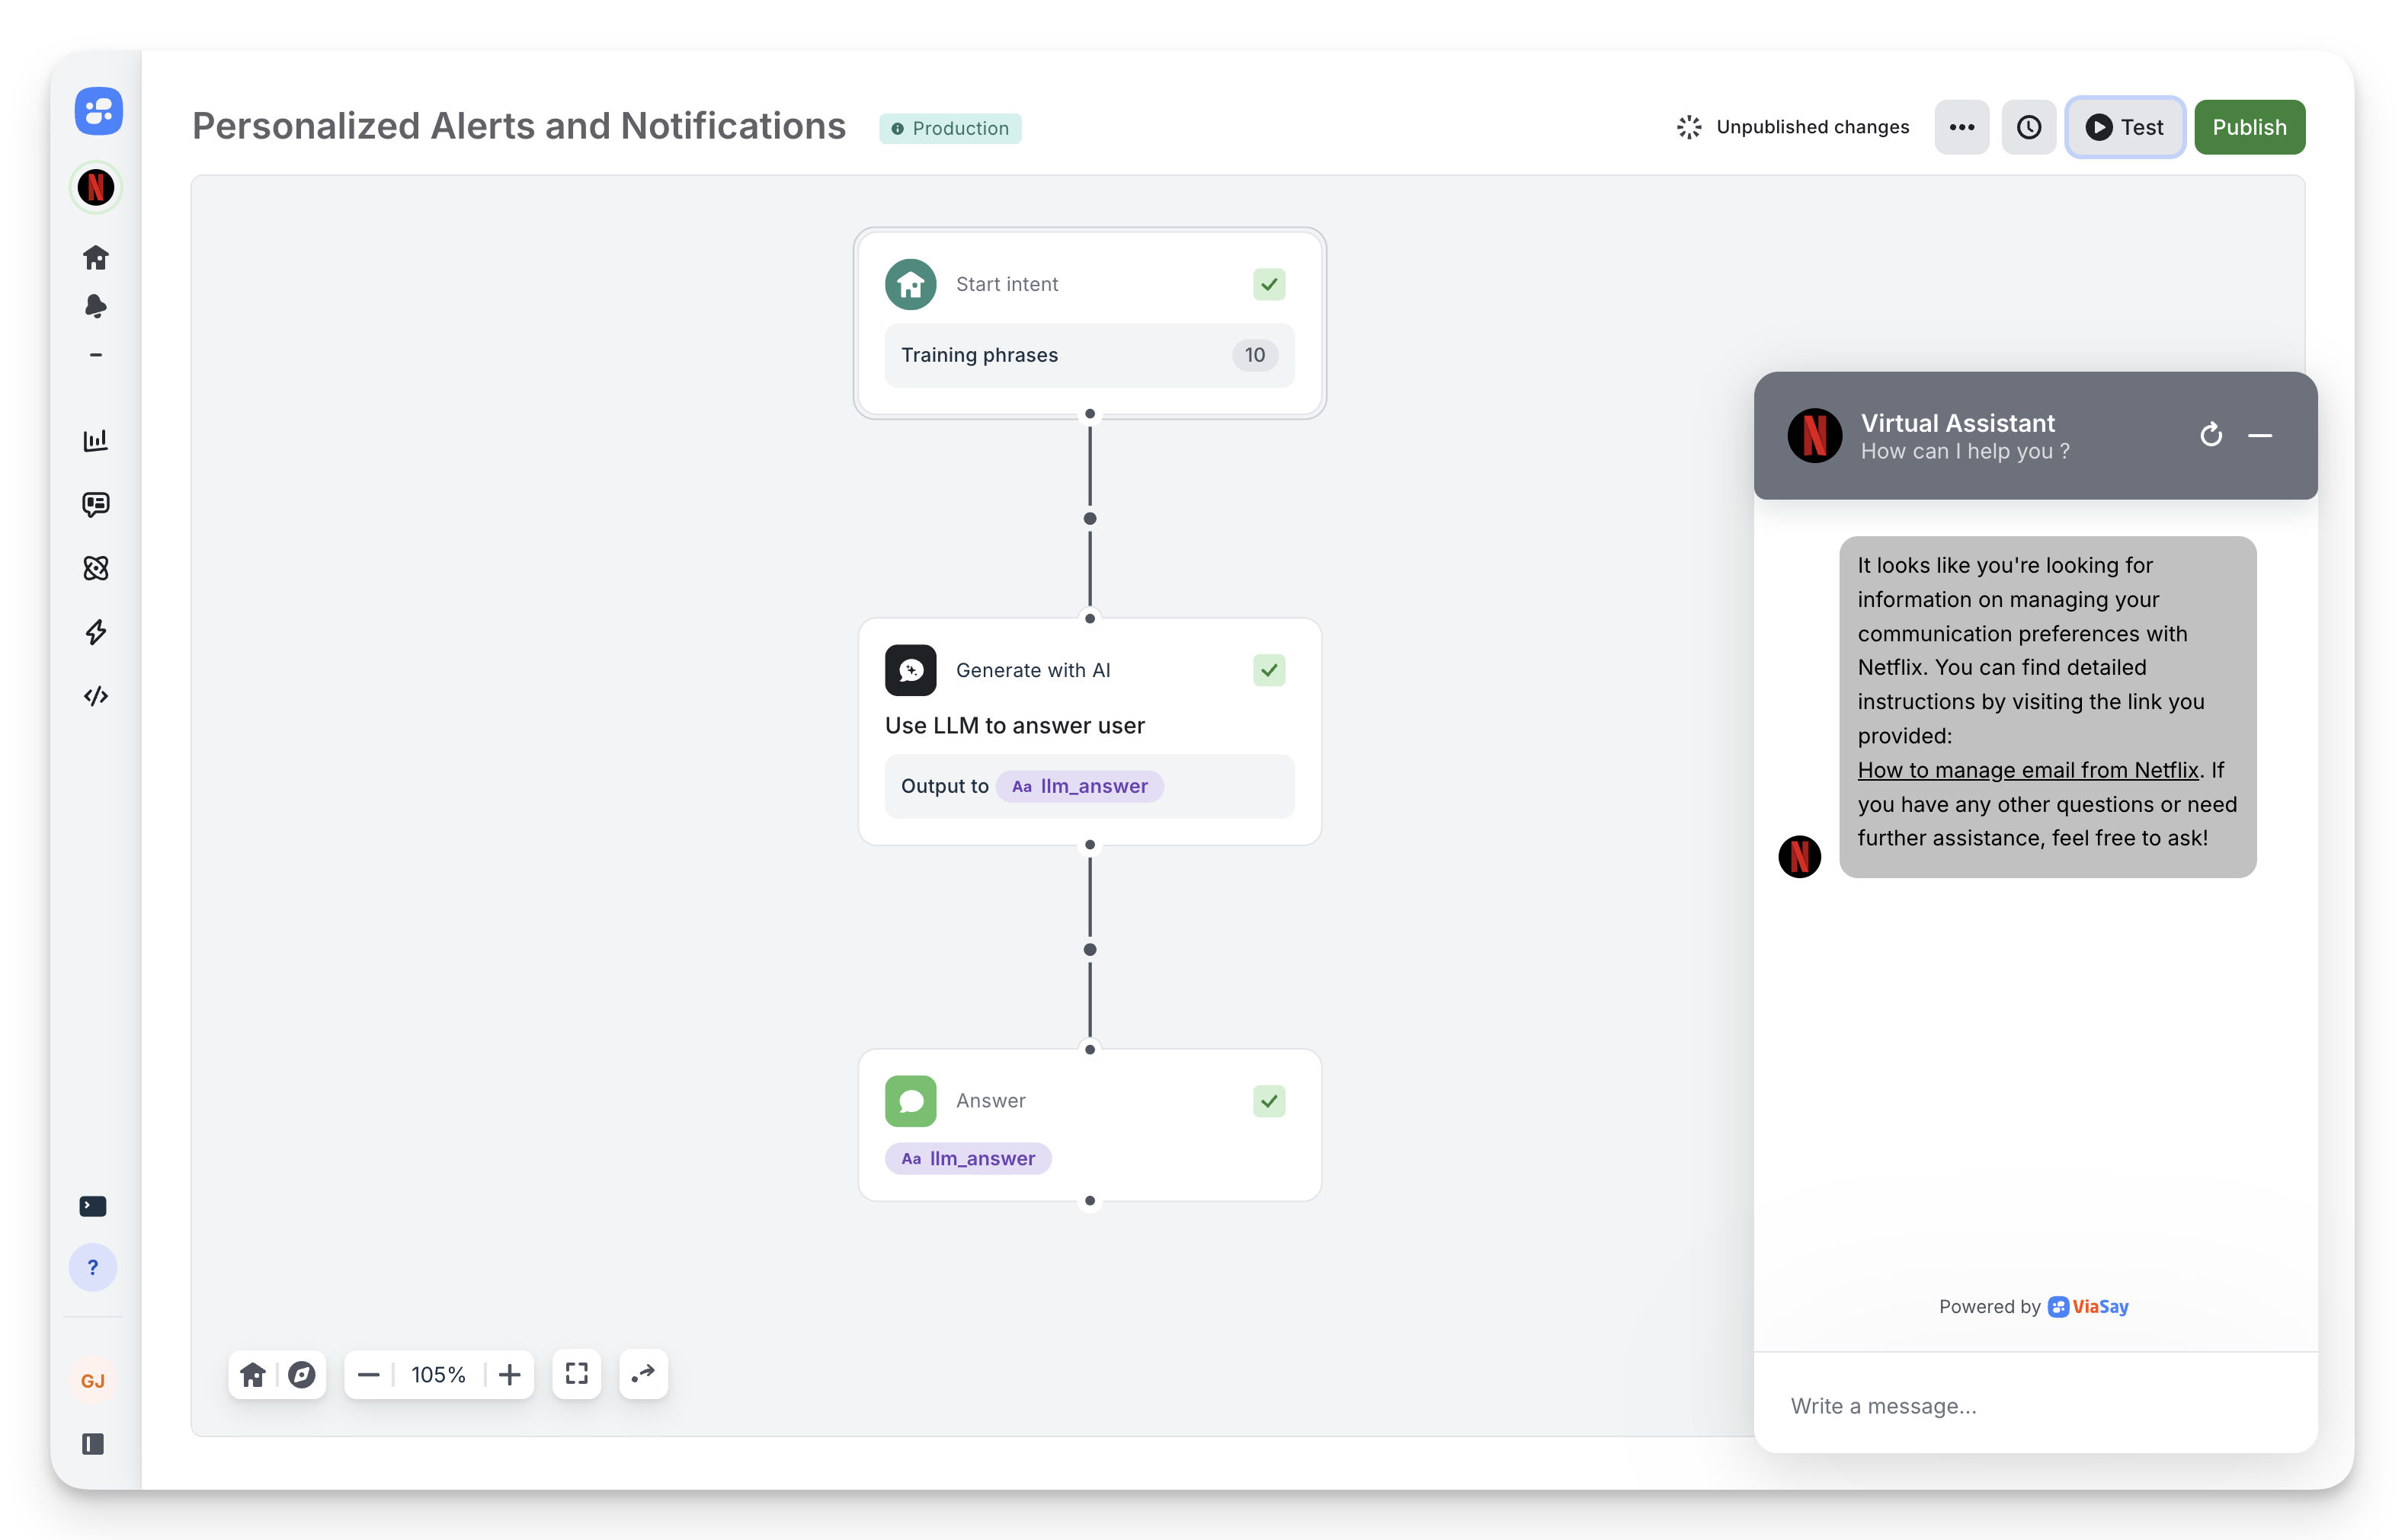The height and width of the screenshot is (1540, 2405).
Task: Open the conversations chat sidebar icon
Action: [x=95, y=504]
